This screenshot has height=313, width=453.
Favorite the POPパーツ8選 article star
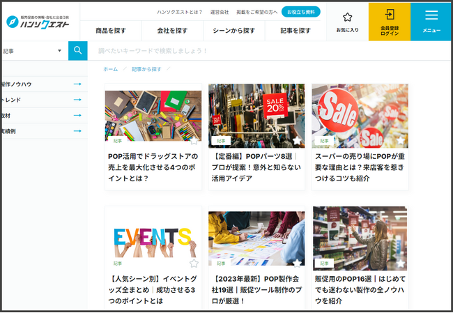point(298,140)
